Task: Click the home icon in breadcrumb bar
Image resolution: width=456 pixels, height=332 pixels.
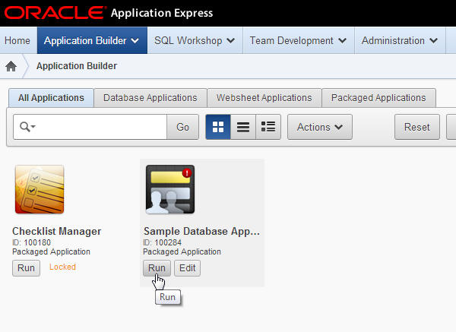Action: pos(11,66)
